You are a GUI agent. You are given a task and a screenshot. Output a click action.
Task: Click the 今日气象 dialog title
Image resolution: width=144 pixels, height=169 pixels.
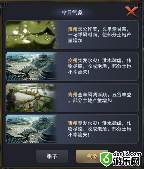pos(72,12)
